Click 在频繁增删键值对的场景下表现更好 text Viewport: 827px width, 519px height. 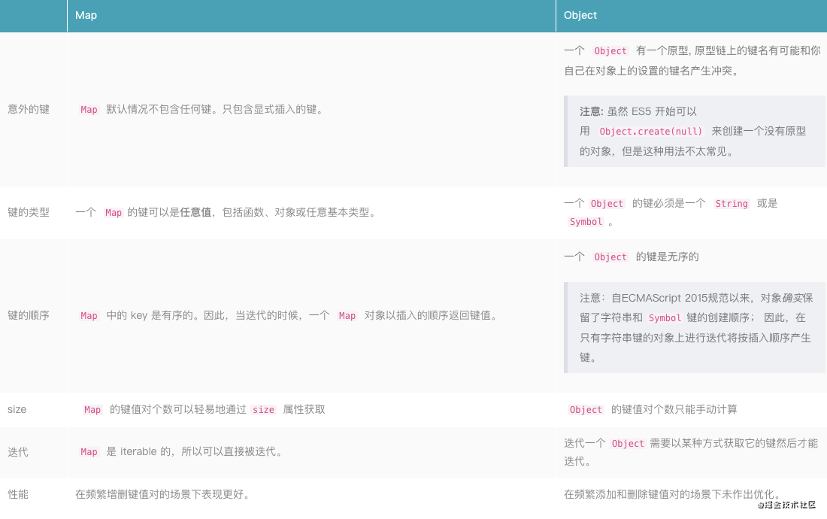click(162, 494)
